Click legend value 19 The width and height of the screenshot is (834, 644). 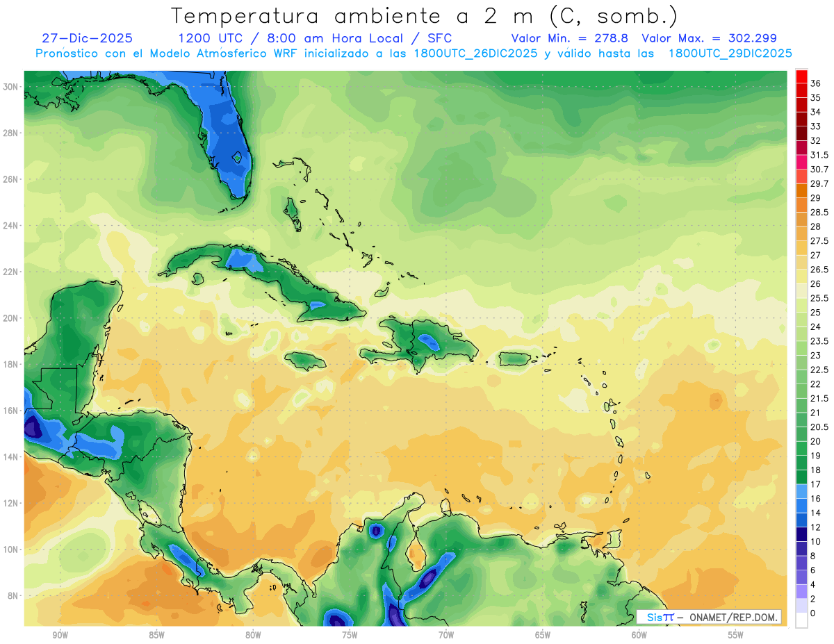tap(815, 456)
